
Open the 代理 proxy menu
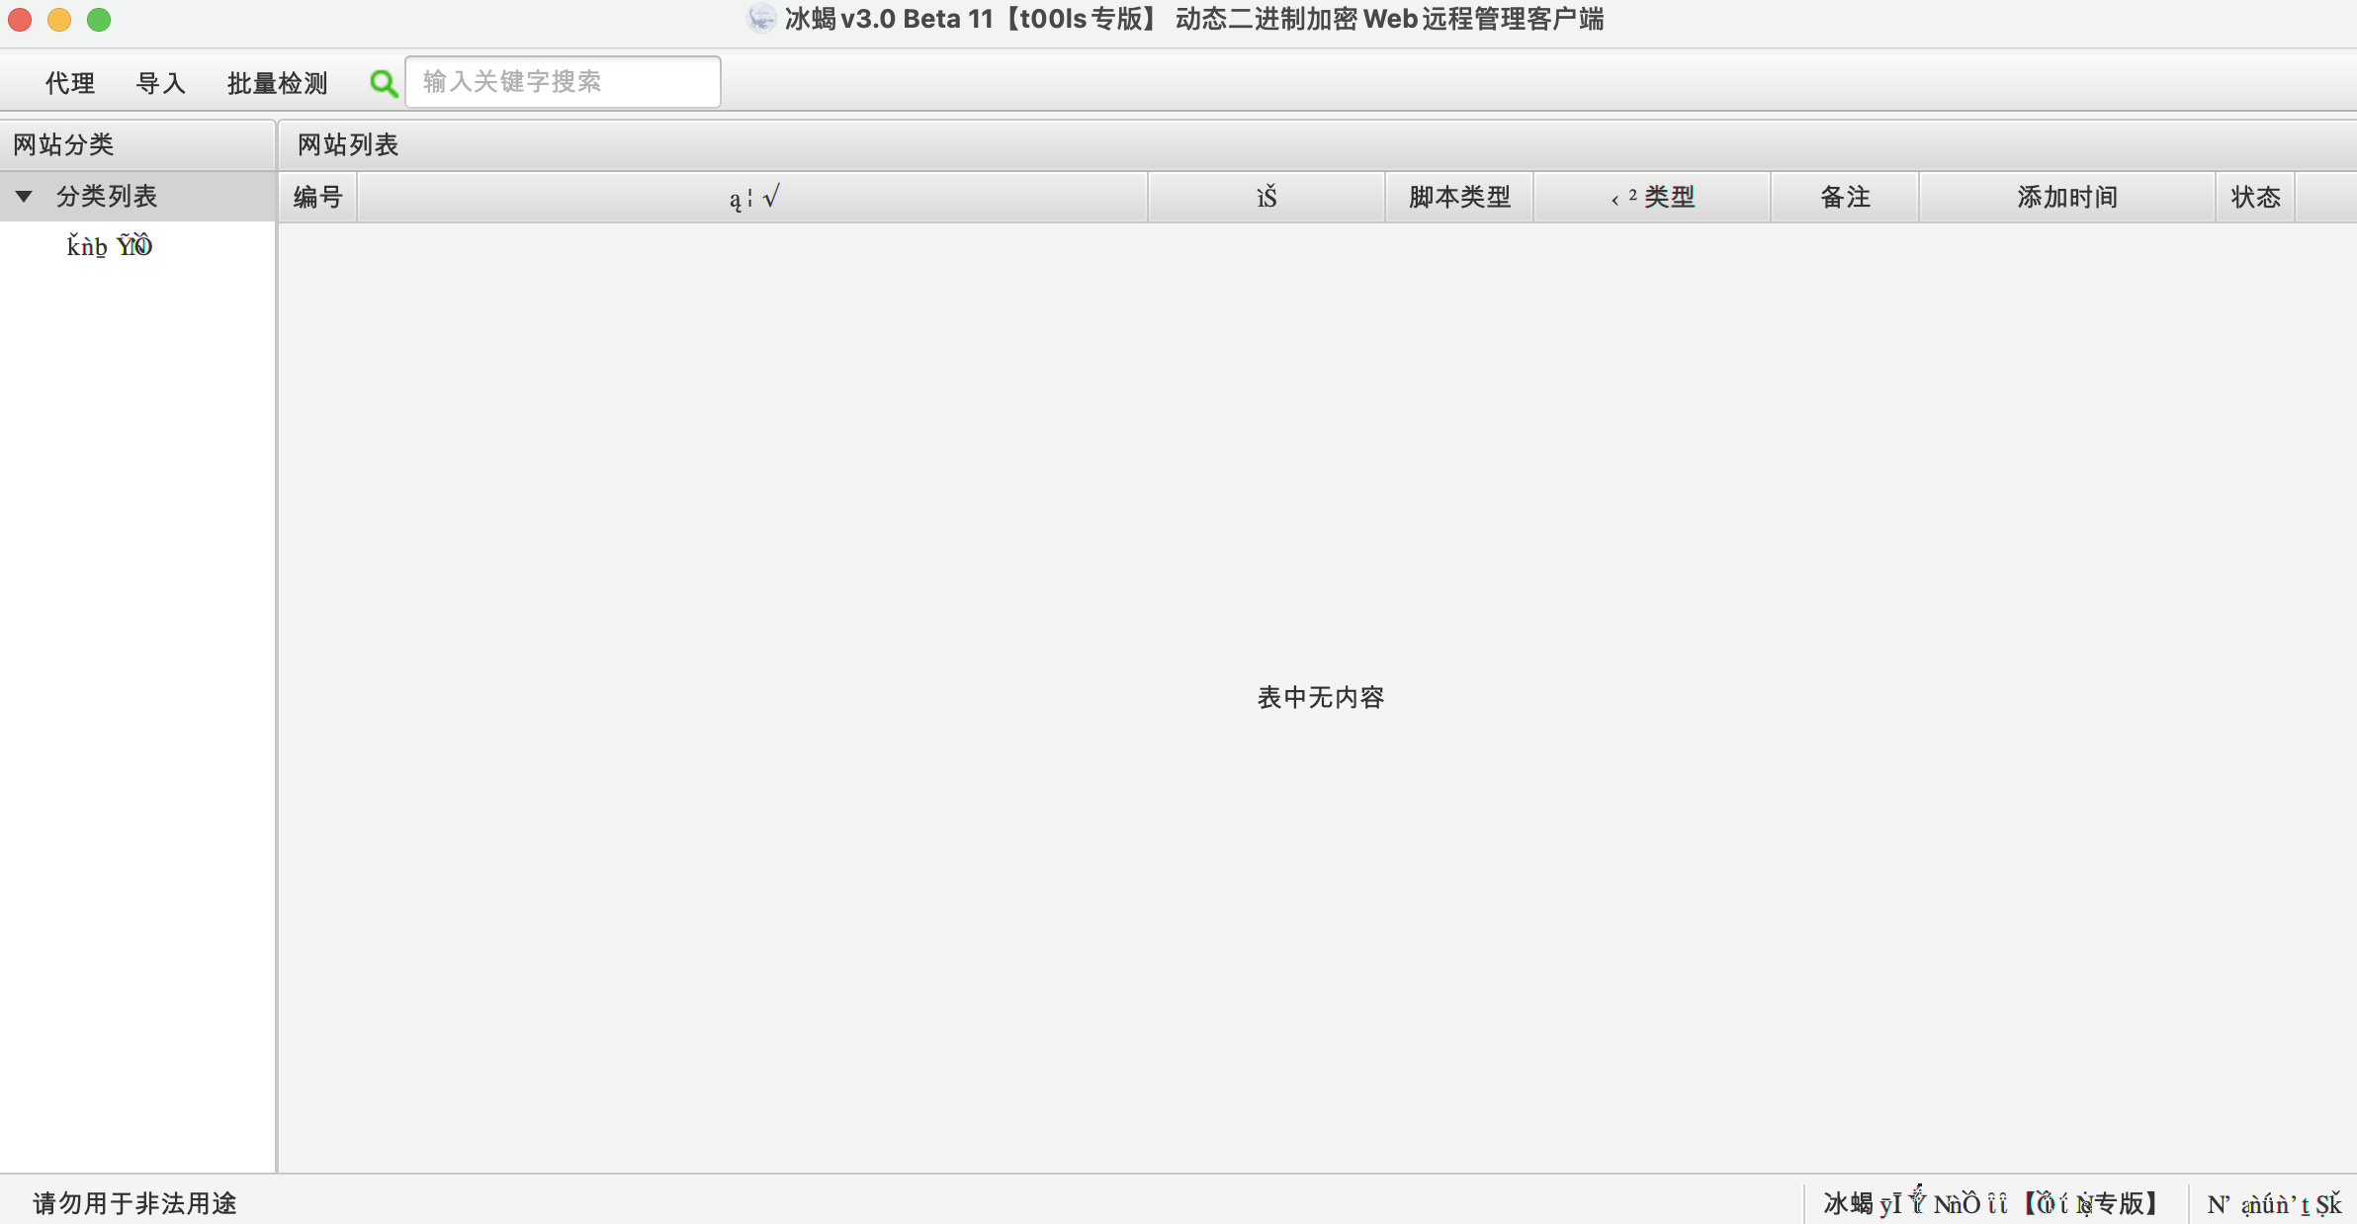(68, 83)
